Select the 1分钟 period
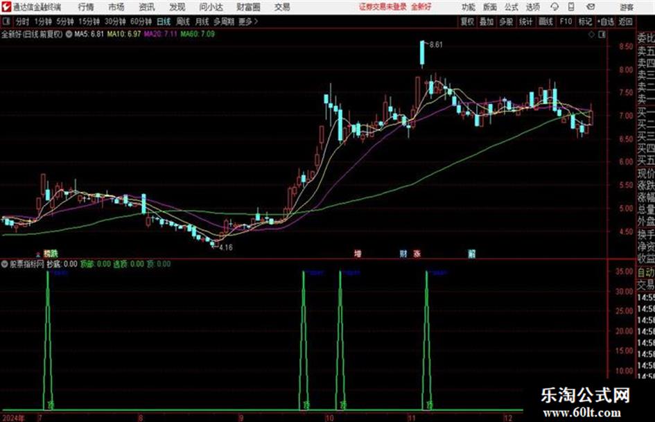Viewport: 655px width, 422px height. [x=42, y=21]
